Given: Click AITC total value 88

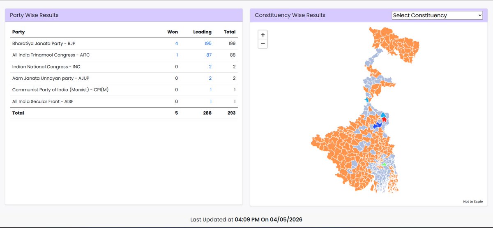Looking at the screenshot, I should click(233, 55).
